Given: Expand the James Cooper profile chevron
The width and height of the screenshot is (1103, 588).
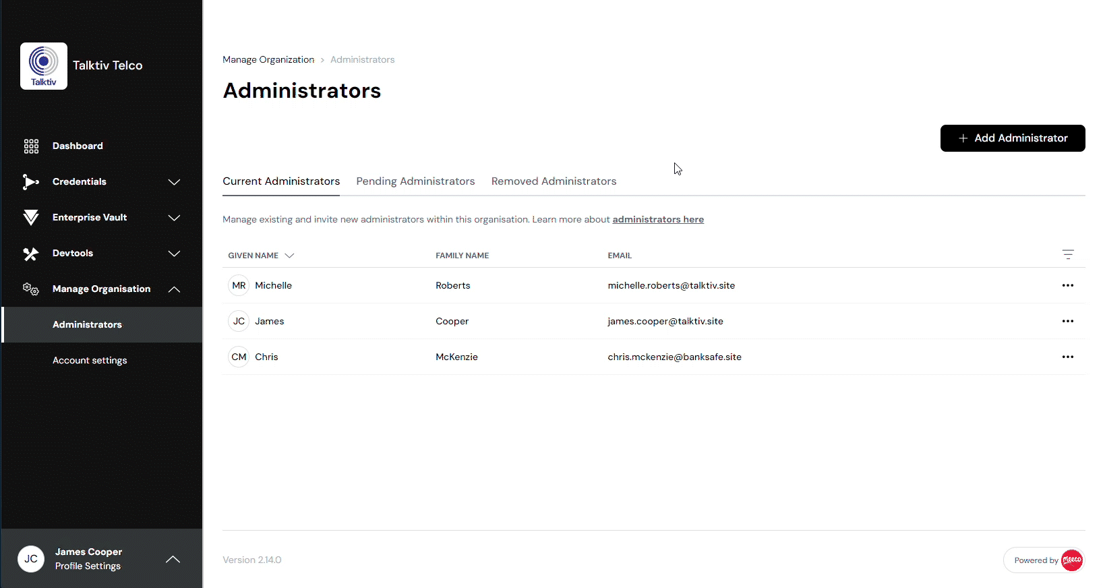Looking at the screenshot, I should [x=173, y=559].
